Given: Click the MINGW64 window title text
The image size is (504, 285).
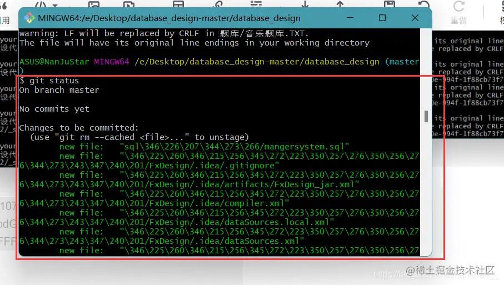Looking at the screenshot, I should 169,18.
